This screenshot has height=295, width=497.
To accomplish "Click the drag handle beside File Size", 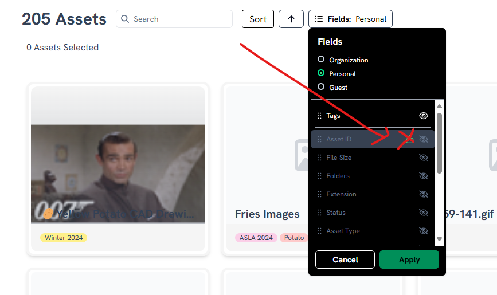I will click(319, 158).
